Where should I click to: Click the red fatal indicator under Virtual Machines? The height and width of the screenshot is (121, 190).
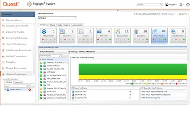click(x=153, y=39)
